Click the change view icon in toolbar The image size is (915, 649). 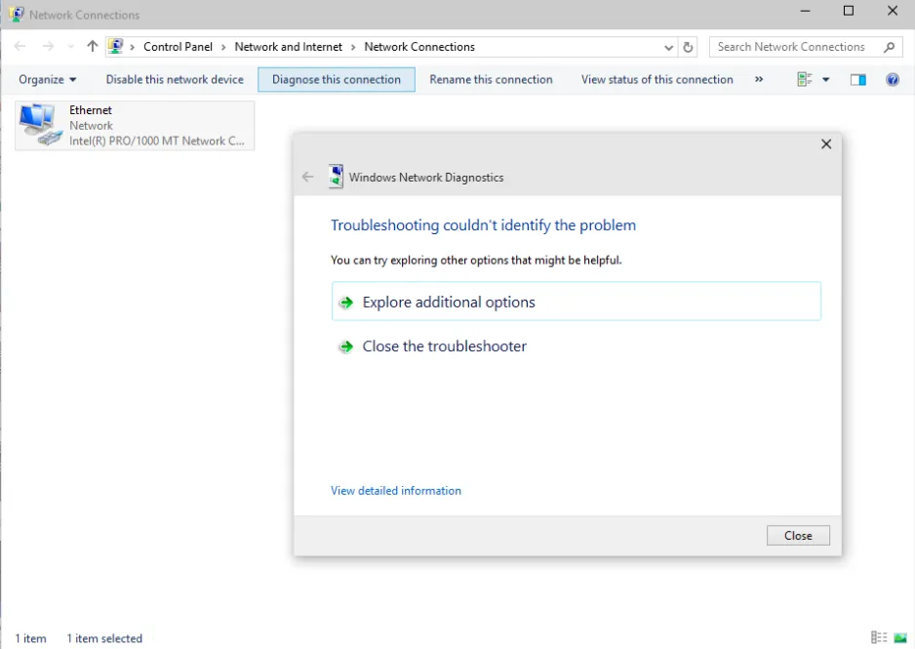805,80
